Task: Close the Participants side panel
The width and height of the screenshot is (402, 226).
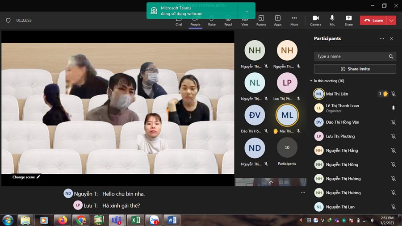Action: pos(391,39)
